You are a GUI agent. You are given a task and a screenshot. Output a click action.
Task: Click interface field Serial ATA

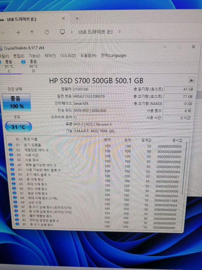pyautogui.click(x=99, y=103)
